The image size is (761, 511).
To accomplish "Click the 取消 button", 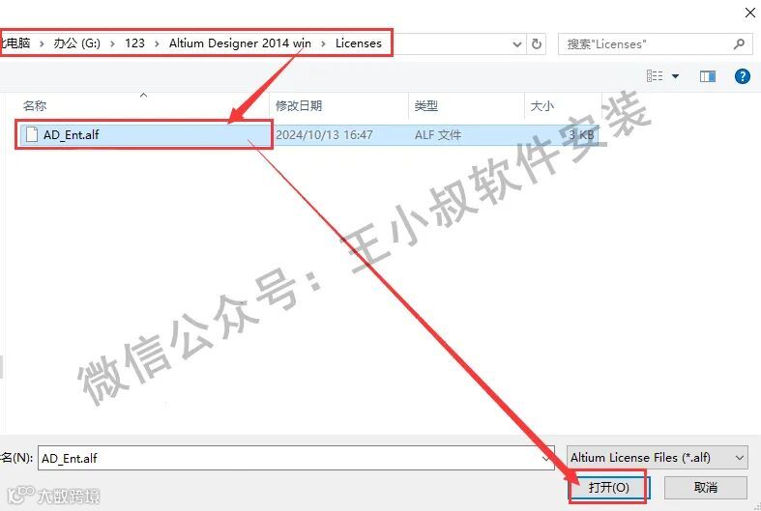I will pos(705,487).
